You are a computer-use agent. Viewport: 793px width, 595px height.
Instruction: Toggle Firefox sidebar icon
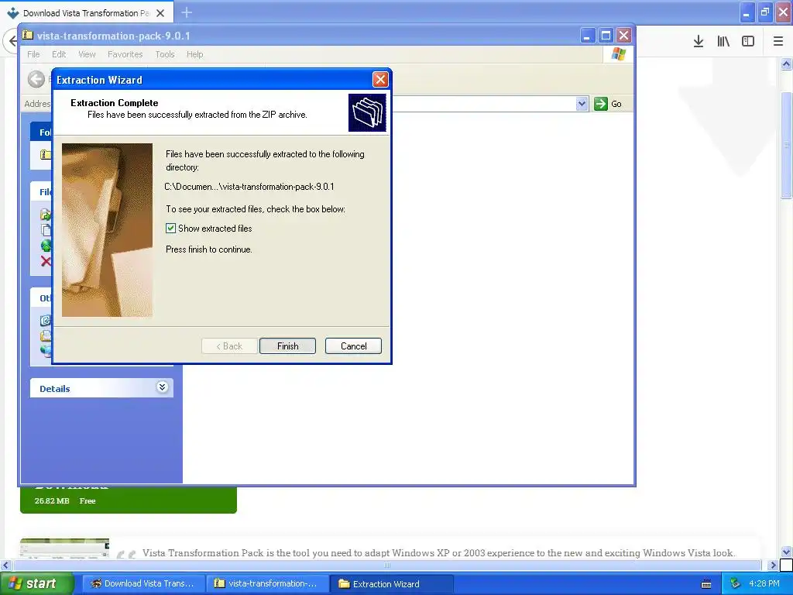click(x=748, y=42)
